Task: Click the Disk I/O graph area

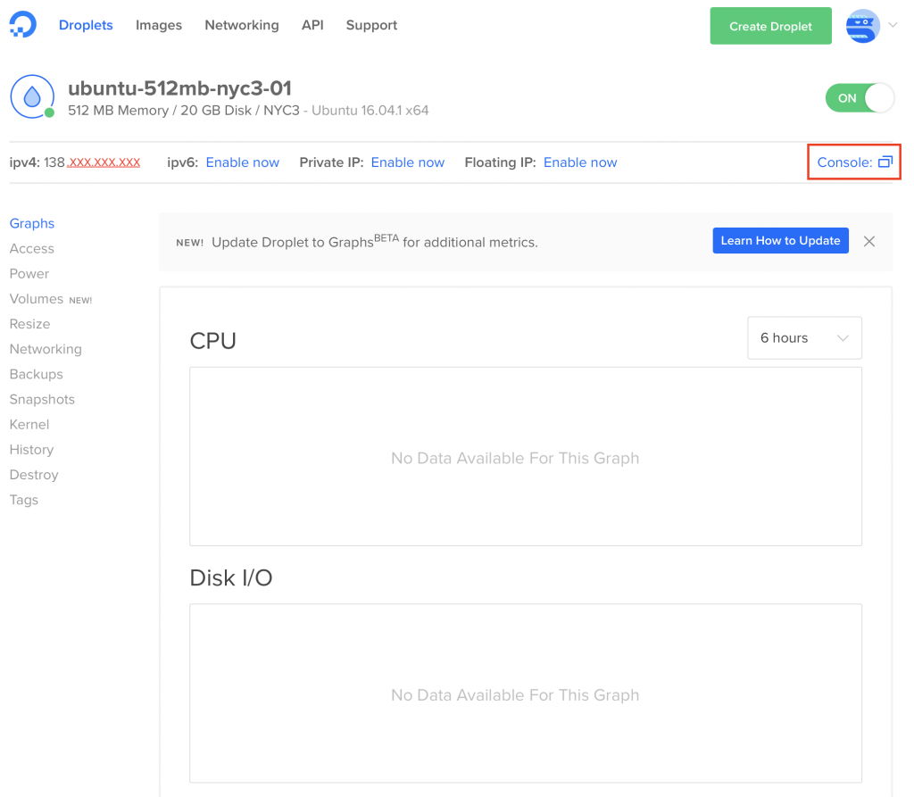Action: (525, 693)
